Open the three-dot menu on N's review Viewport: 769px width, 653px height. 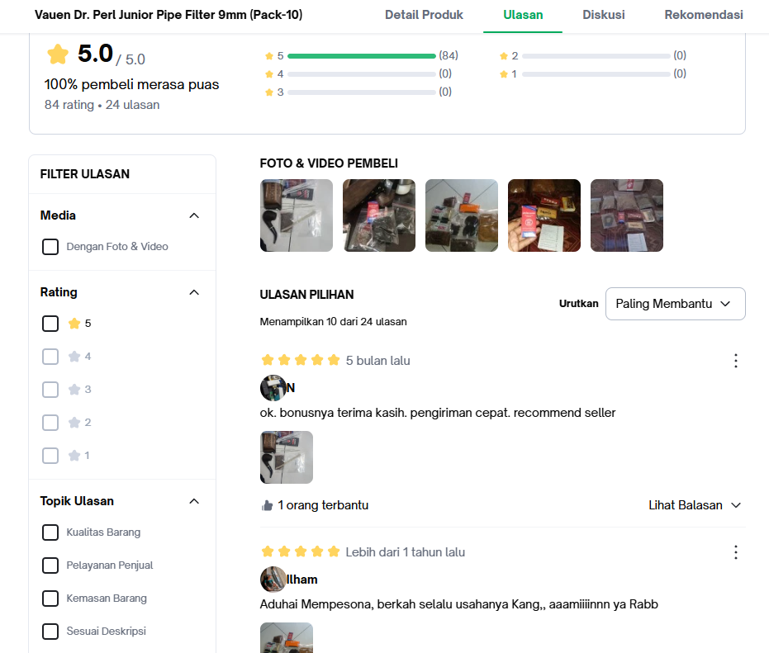point(736,361)
